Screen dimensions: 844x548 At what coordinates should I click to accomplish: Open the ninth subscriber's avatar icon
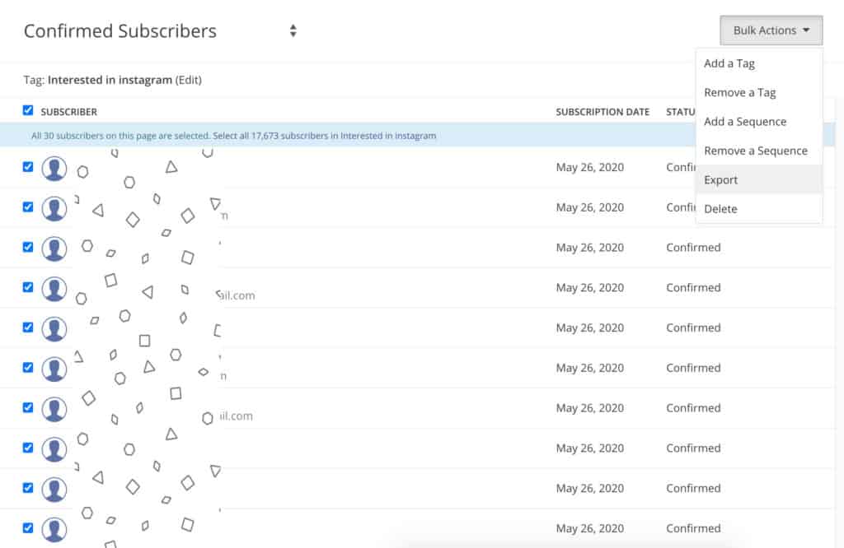pos(54,490)
